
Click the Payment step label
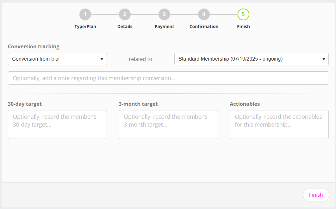coord(164,27)
